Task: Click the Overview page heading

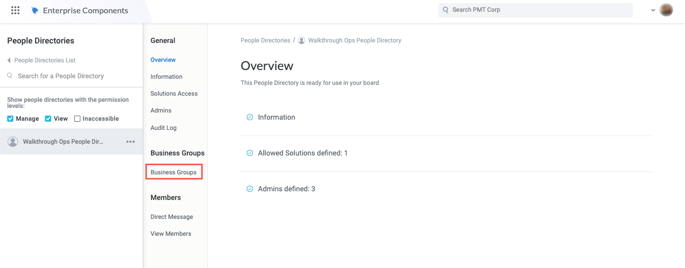Action: coord(267,66)
